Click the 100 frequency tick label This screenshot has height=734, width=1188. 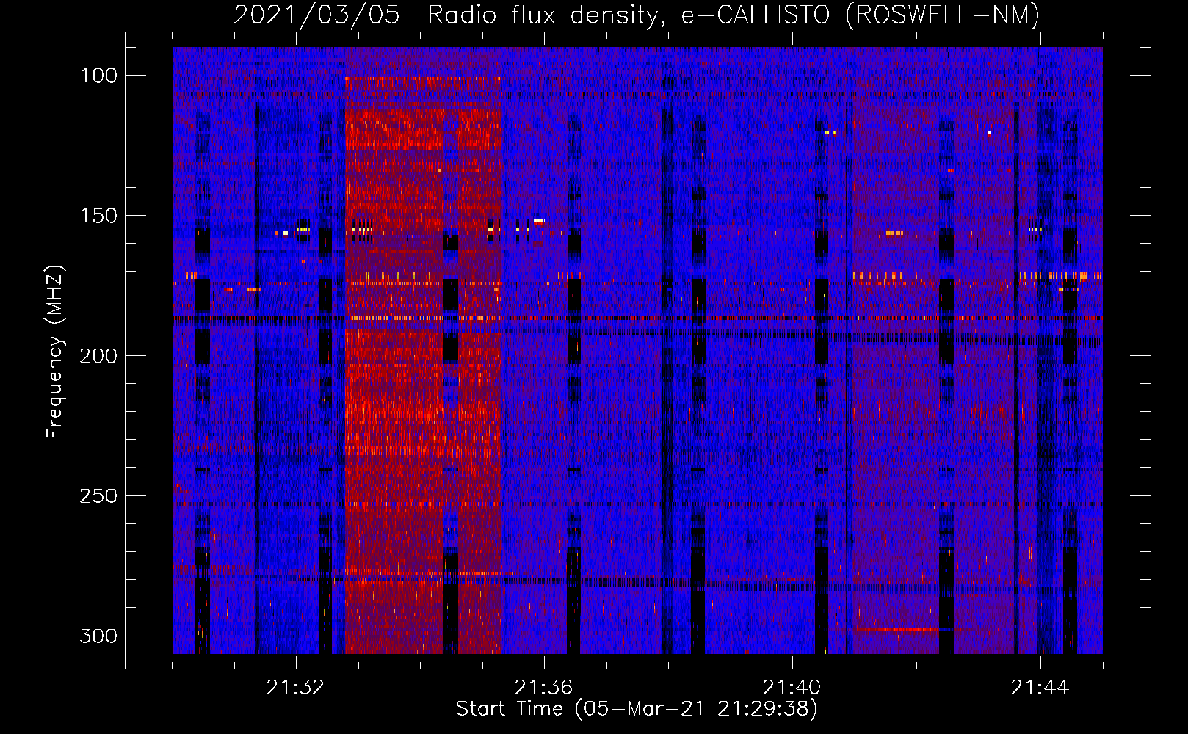[98, 76]
